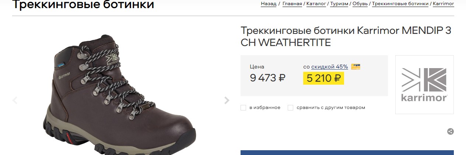
Task: Click the 'скидкой 45%' discount link
Action: coord(329,67)
